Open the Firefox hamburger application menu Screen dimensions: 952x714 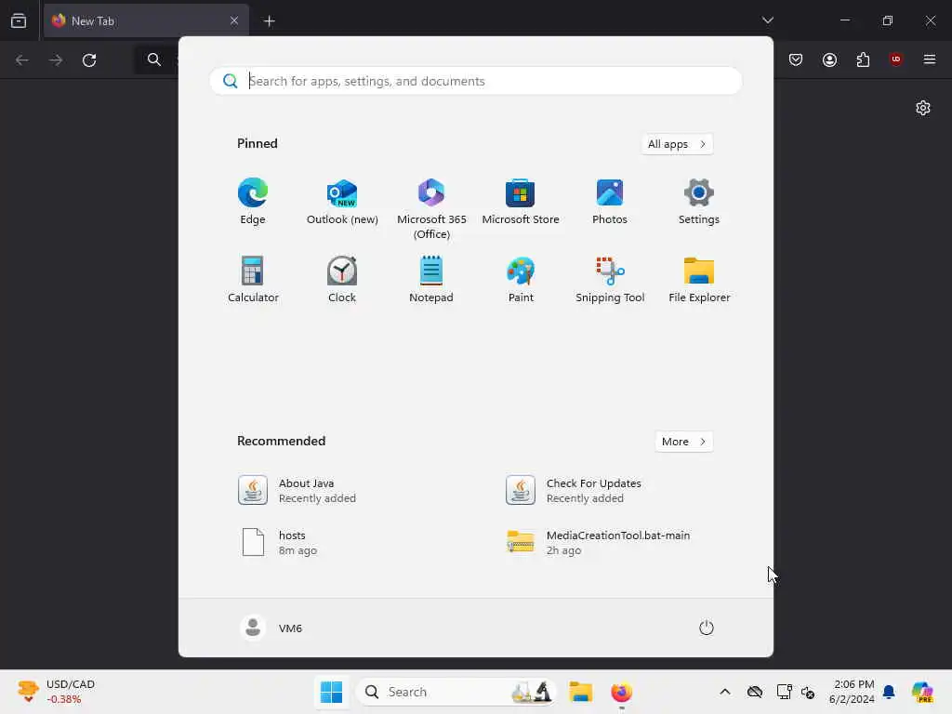click(x=930, y=59)
